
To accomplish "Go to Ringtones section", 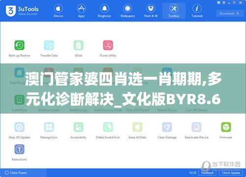I will tap(104, 11).
